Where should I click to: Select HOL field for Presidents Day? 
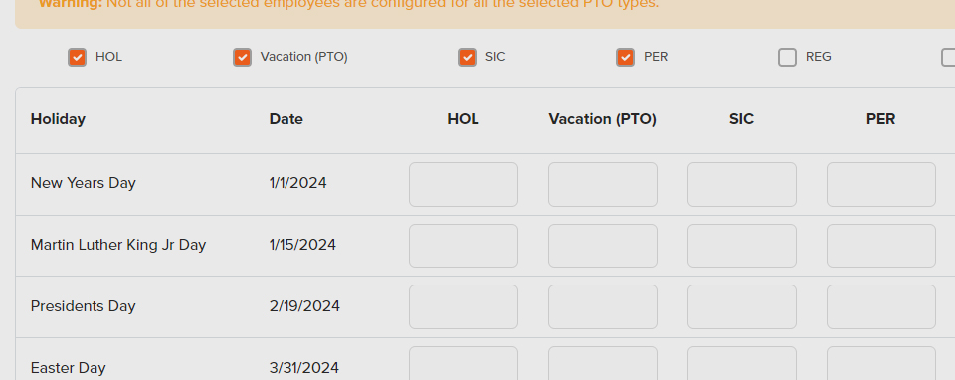point(464,307)
